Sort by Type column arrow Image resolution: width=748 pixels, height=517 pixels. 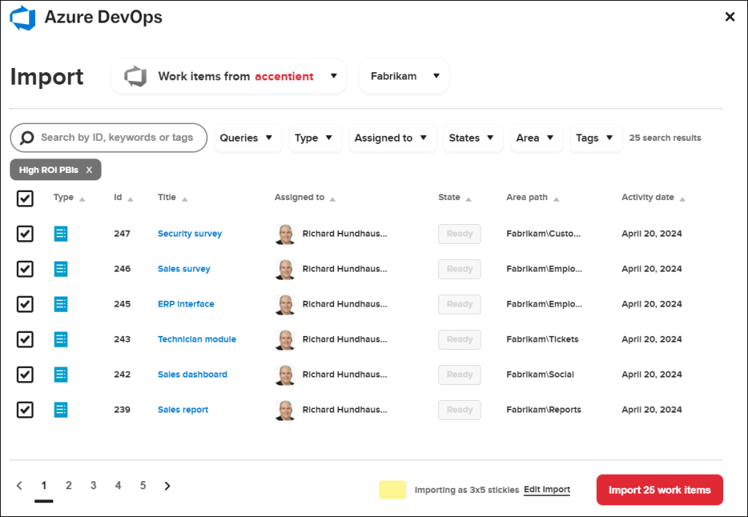tap(82, 199)
